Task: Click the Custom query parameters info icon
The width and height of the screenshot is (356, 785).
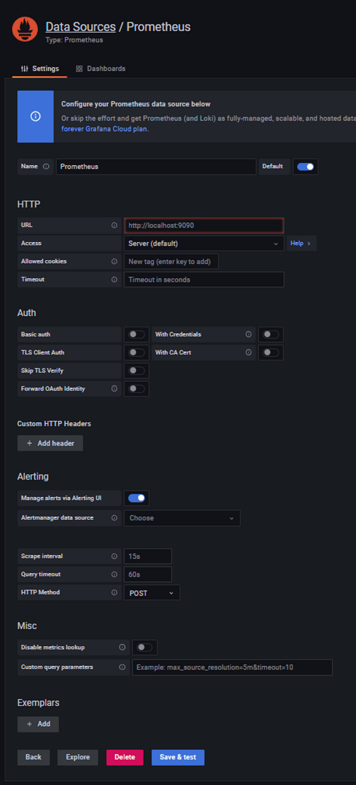Action: pos(122,667)
